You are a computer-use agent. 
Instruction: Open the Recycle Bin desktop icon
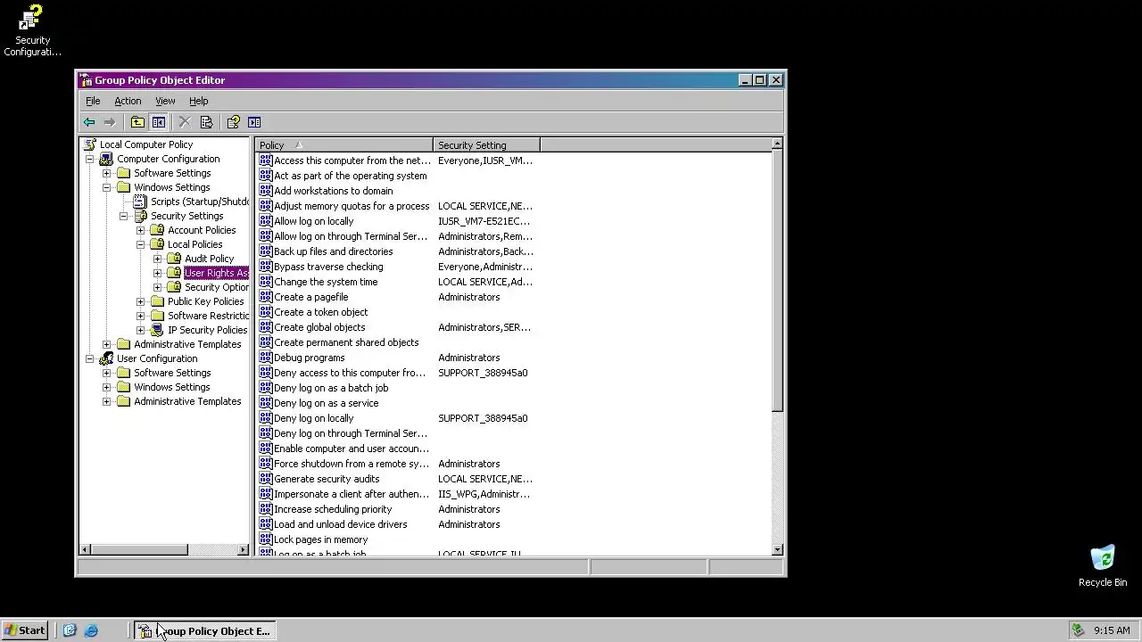pos(1103,566)
